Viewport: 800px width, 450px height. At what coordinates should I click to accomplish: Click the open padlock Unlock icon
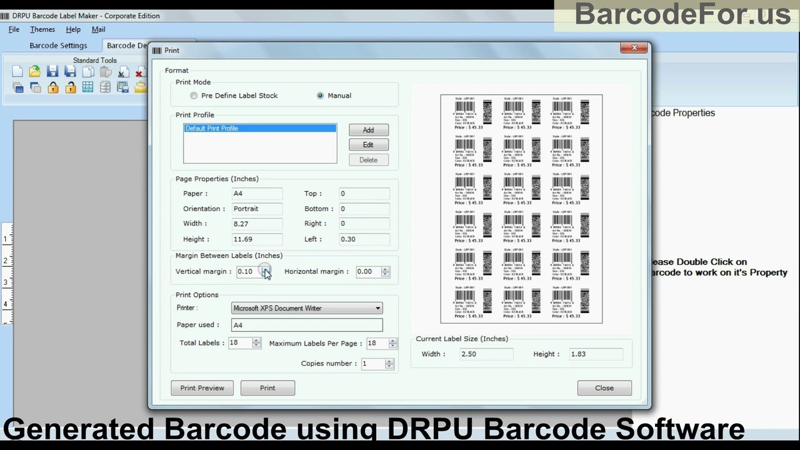tap(70, 87)
